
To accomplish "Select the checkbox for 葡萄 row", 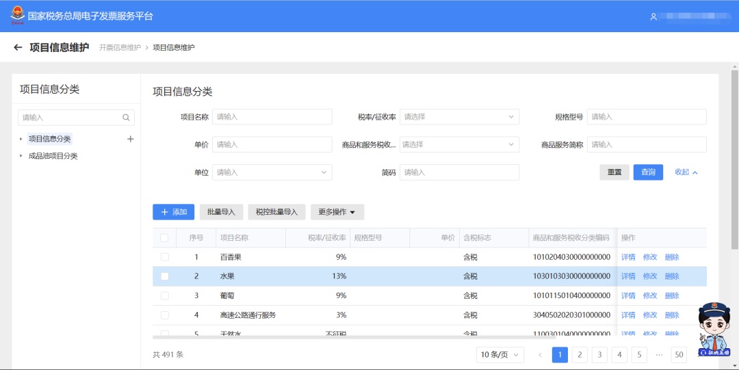I will 164,295.
